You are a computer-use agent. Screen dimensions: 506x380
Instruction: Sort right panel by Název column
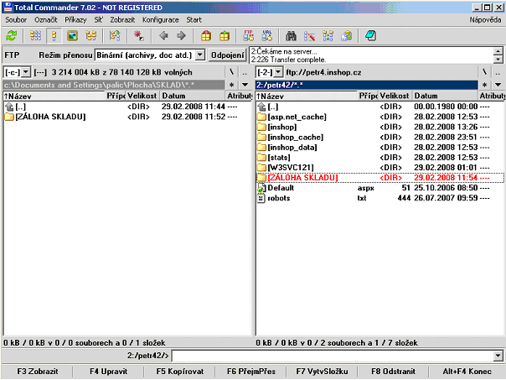(307, 96)
